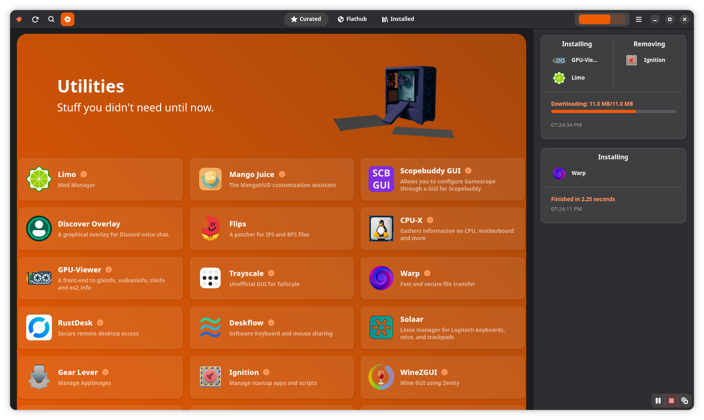Open Warp swirl icon in the app grid

coord(381,278)
